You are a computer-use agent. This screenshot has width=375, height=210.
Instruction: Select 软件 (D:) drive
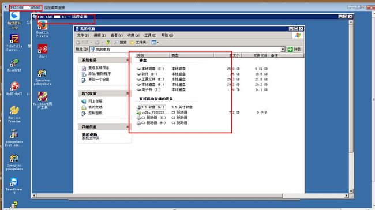point(147,74)
